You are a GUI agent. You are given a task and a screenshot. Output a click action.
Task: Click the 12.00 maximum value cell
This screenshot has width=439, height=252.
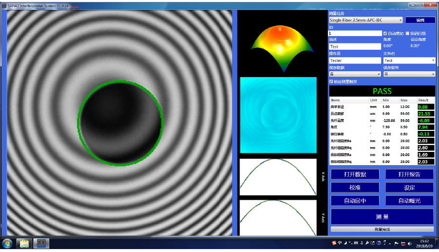tap(405, 107)
